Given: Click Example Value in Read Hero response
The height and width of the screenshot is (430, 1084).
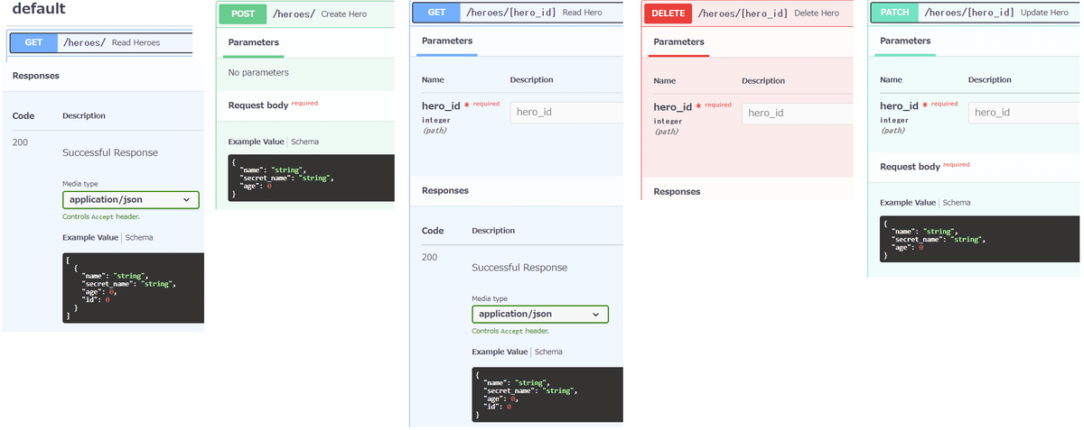Looking at the screenshot, I should pyautogui.click(x=500, y=352).
